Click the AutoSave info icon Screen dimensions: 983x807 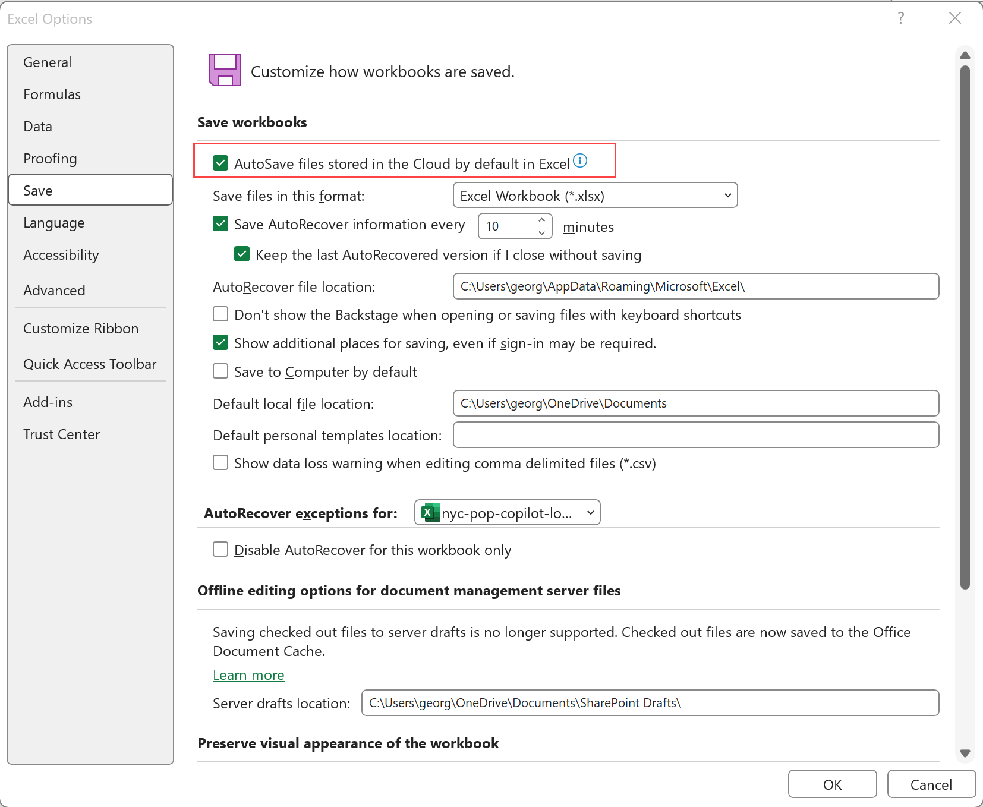[580, 160]
